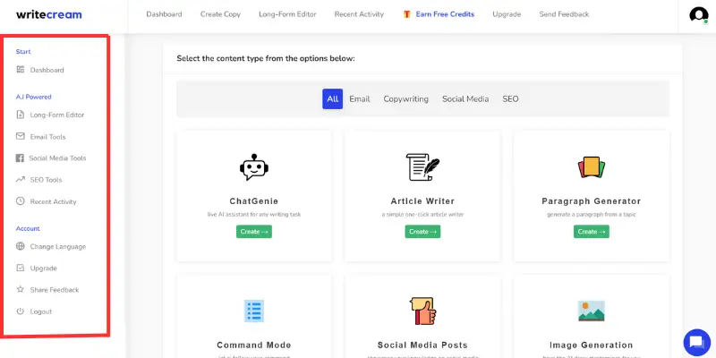Click the ChatGenie card title
Image resolution: width=716 pixels, height=358 pixels.
(254, 200)
